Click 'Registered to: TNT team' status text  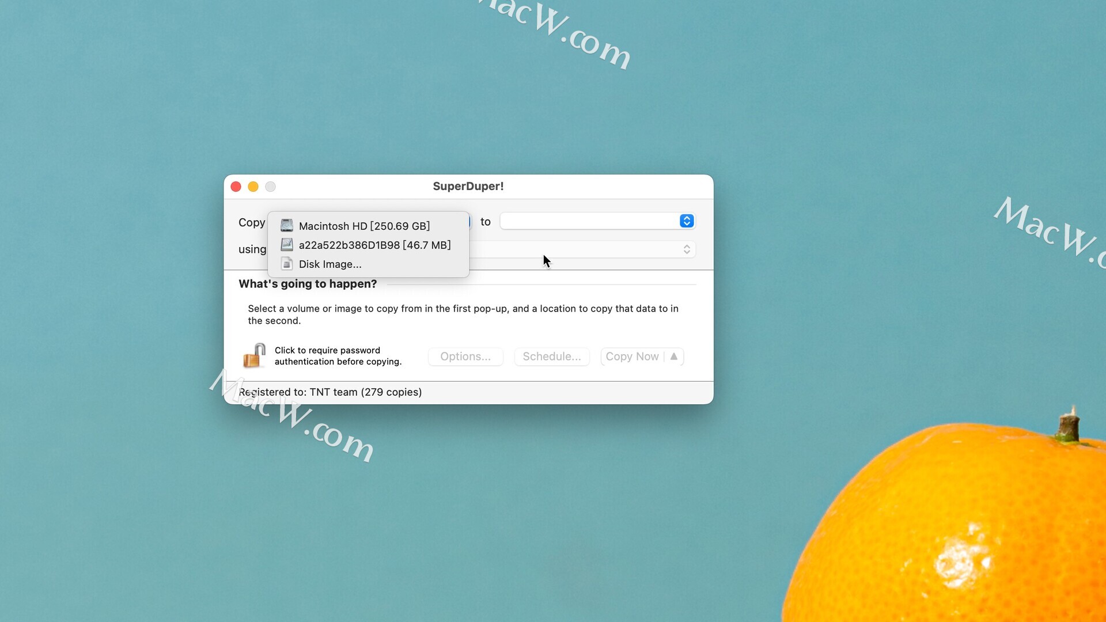click(x=331, y=392)
